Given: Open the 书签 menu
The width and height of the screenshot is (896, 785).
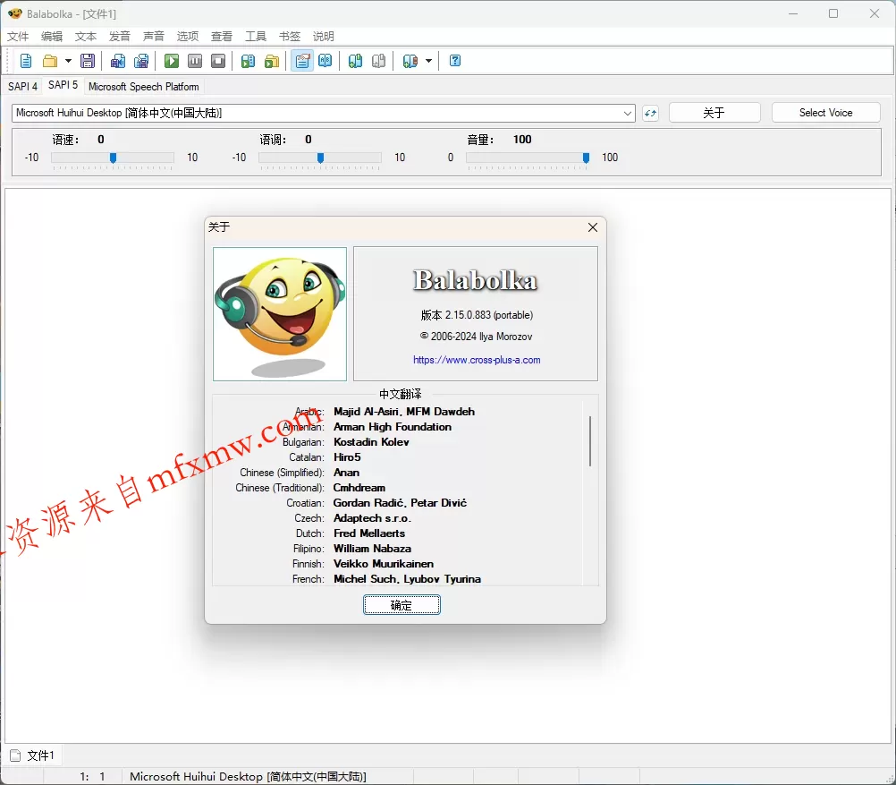Looking at the screenshot, I should 290,37.
